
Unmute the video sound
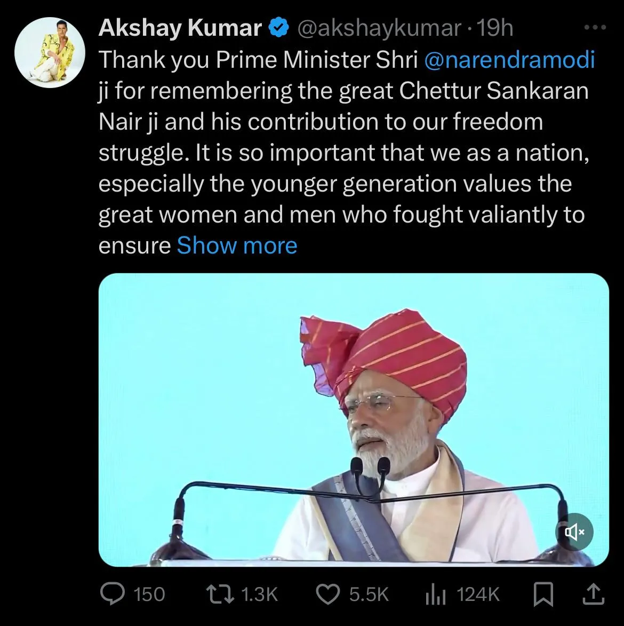click(574, 532)
